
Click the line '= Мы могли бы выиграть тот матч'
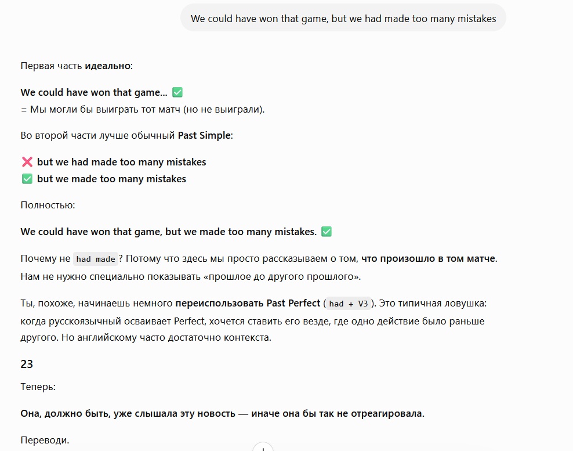tap(143, 109)
